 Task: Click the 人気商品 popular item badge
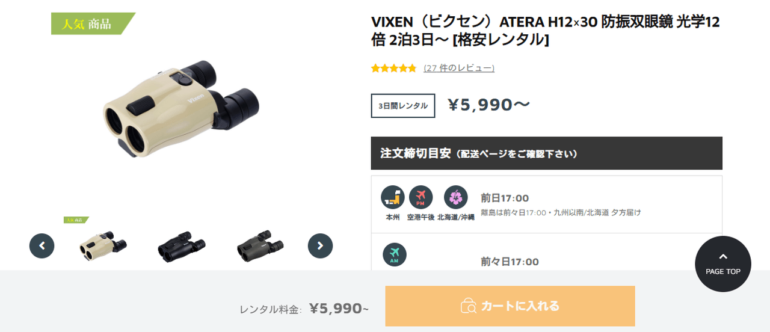(x=93, y=24)
